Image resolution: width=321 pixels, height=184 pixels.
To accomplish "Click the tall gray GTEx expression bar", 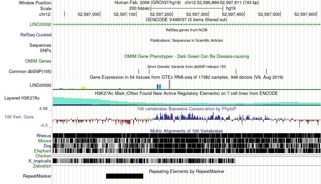I will [169, 84].
